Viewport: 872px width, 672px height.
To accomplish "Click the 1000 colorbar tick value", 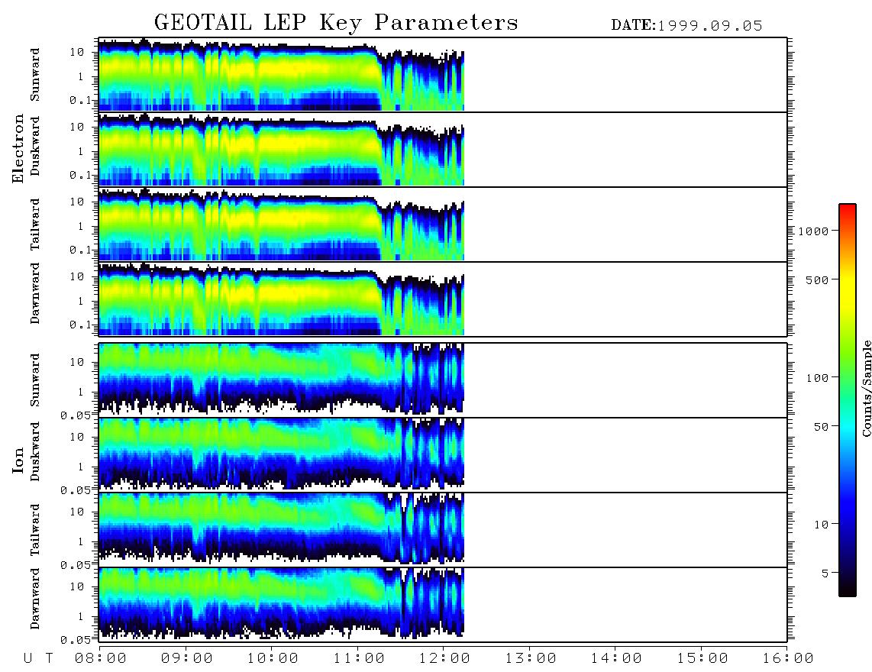I will click(x=813, y=231).
